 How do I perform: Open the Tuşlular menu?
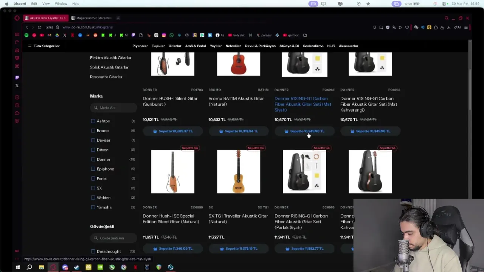point(158,46)
